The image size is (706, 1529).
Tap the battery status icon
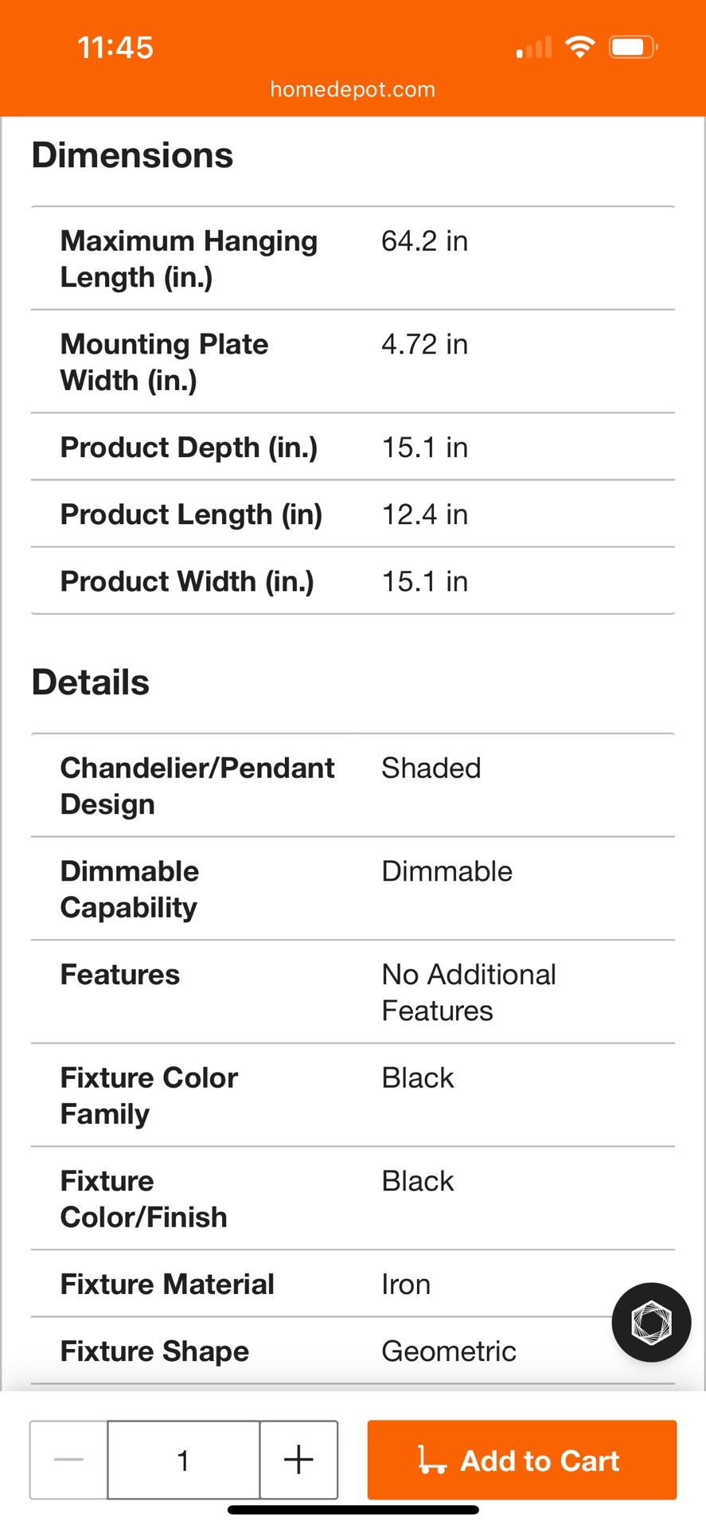coord(633,47)
